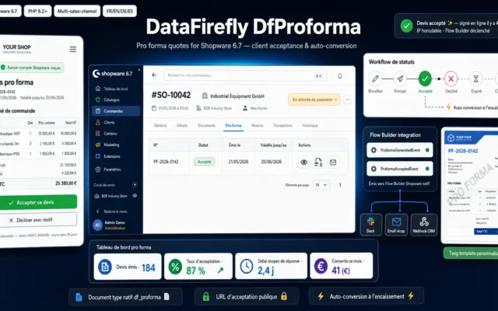Viewport: 498px width, 311px height.
Task: Open the three-dot more options menu
Action: click(348, 100)
